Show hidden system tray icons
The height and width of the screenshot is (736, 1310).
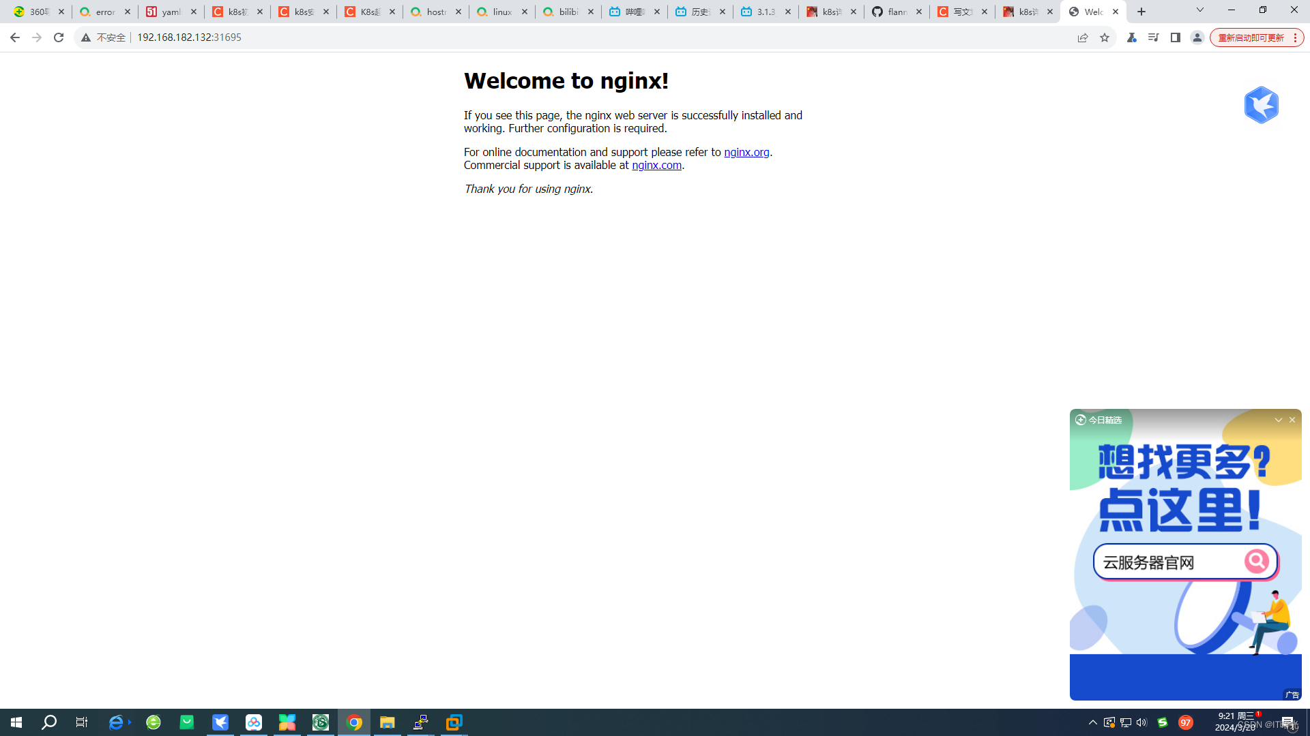point(1093,722)
